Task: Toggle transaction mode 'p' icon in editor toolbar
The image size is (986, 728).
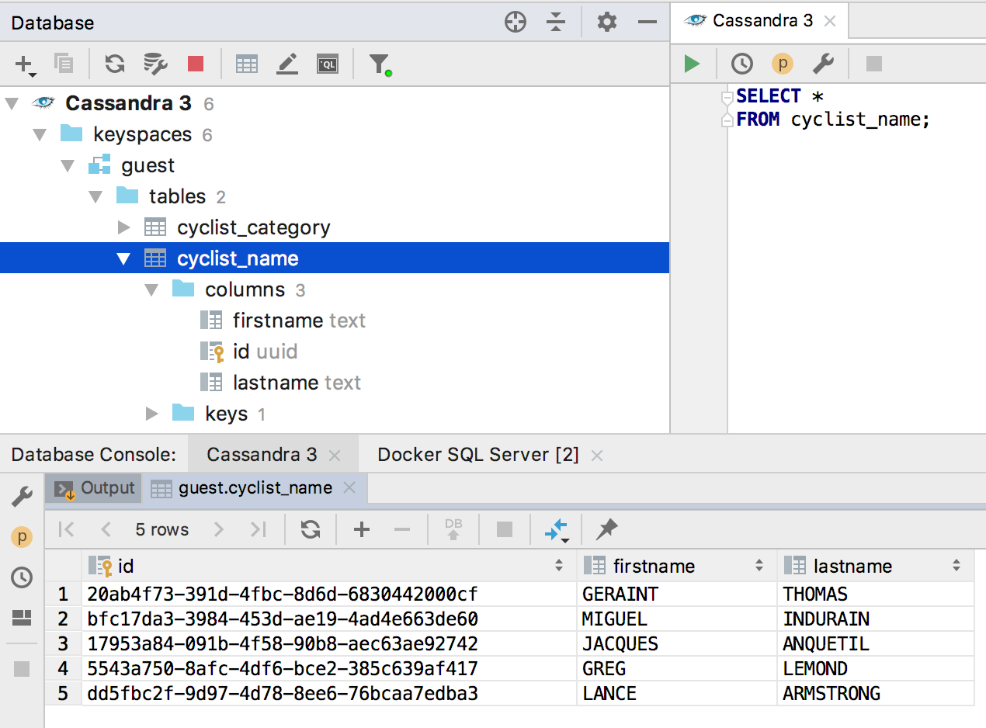Action: pyautogui.click(x=783, y=64)
